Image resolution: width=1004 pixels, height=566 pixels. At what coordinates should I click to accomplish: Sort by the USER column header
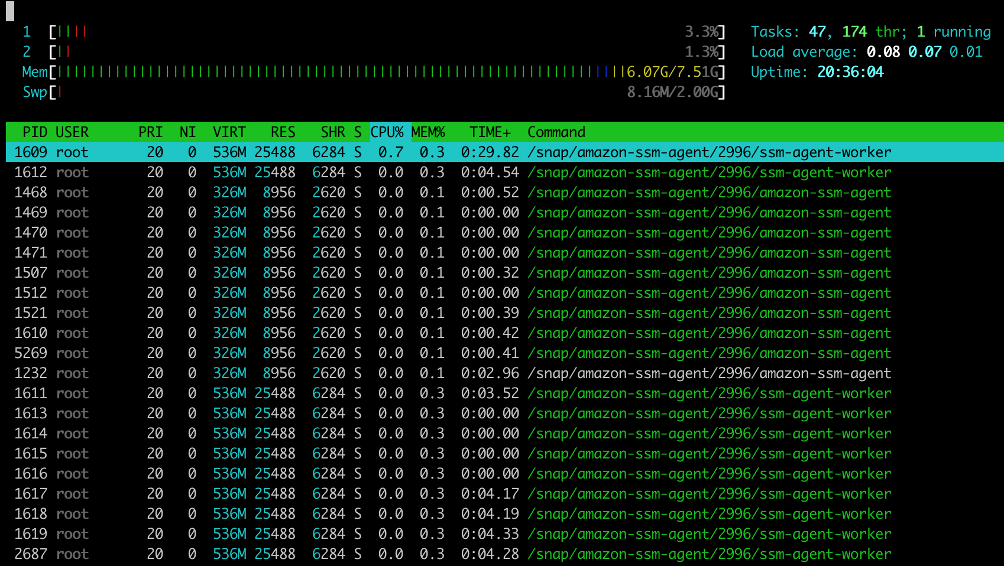pyautogui.click(x=72, y=132)
